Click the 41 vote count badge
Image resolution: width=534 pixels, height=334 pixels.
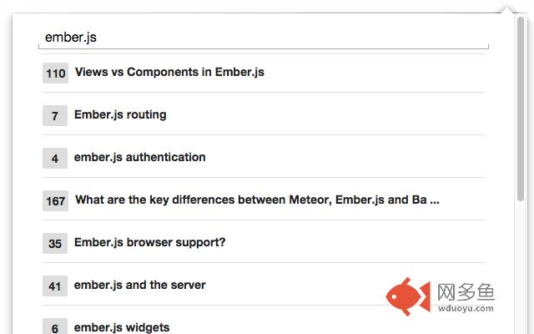pyautogui.click(x=55, y=286)
